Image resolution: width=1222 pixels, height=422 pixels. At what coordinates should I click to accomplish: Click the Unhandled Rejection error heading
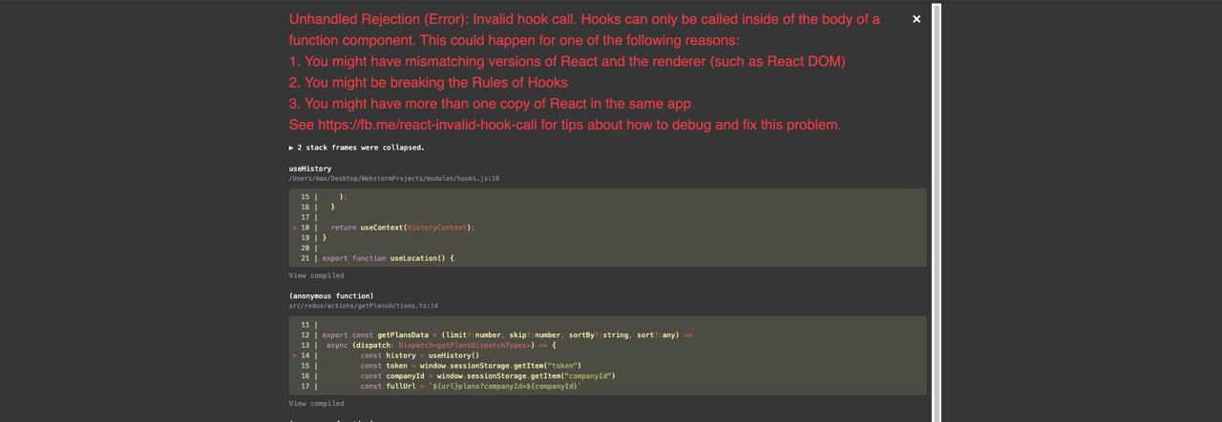coord(584,19)
